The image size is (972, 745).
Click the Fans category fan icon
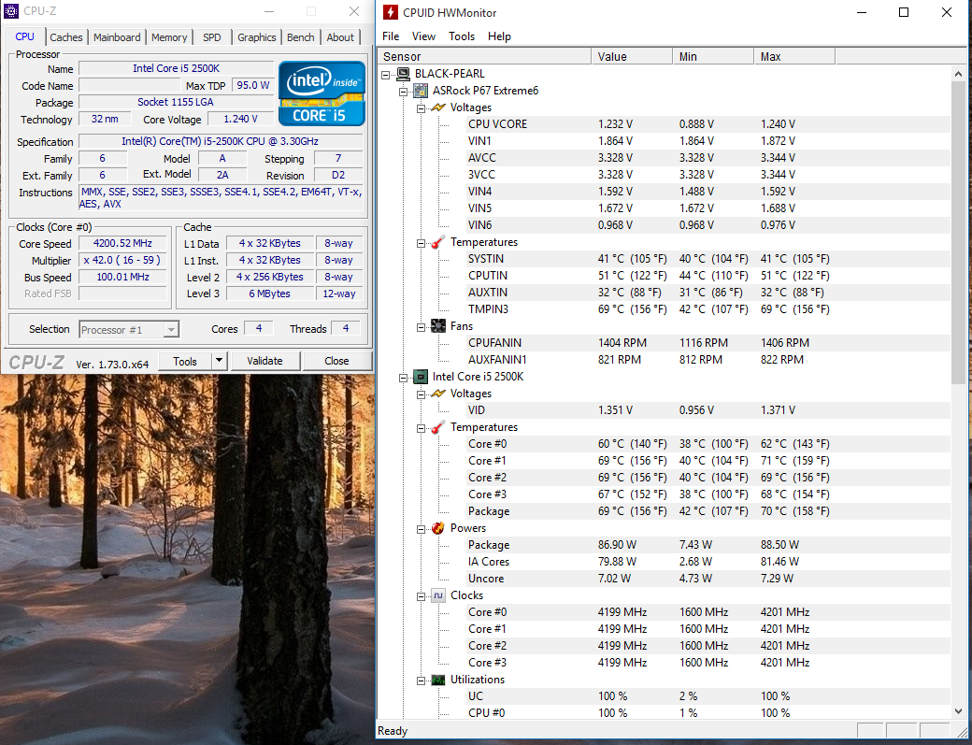438,326
